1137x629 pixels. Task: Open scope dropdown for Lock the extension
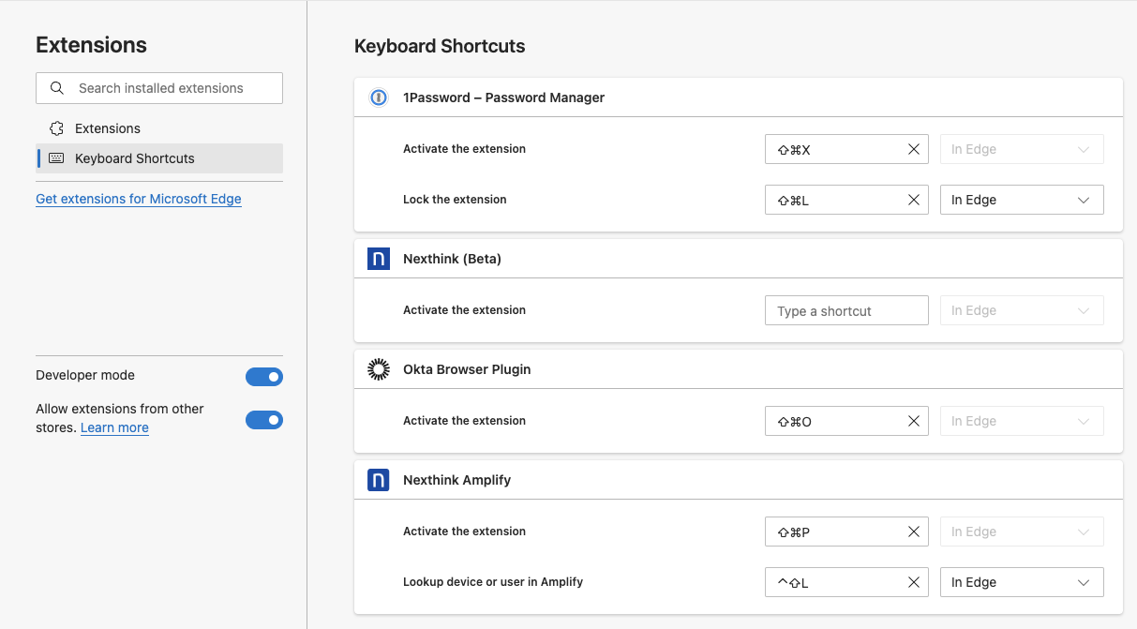(1022, 200)
